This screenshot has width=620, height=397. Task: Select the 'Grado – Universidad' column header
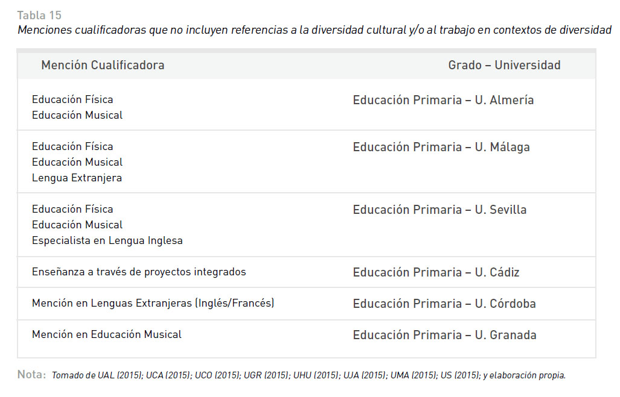click(x=504, y=65)
